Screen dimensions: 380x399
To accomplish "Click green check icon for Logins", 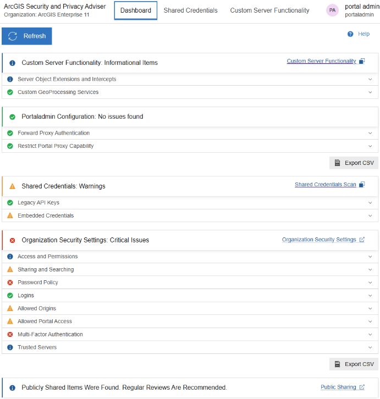I will click(10, 296).
